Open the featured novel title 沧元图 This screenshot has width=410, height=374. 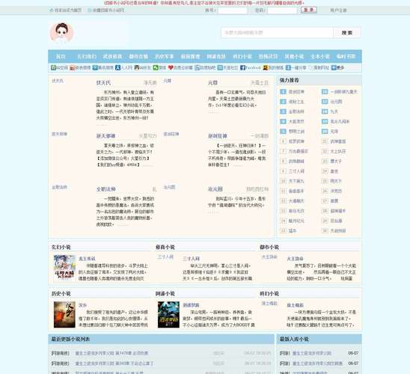[x=215, y=189]
